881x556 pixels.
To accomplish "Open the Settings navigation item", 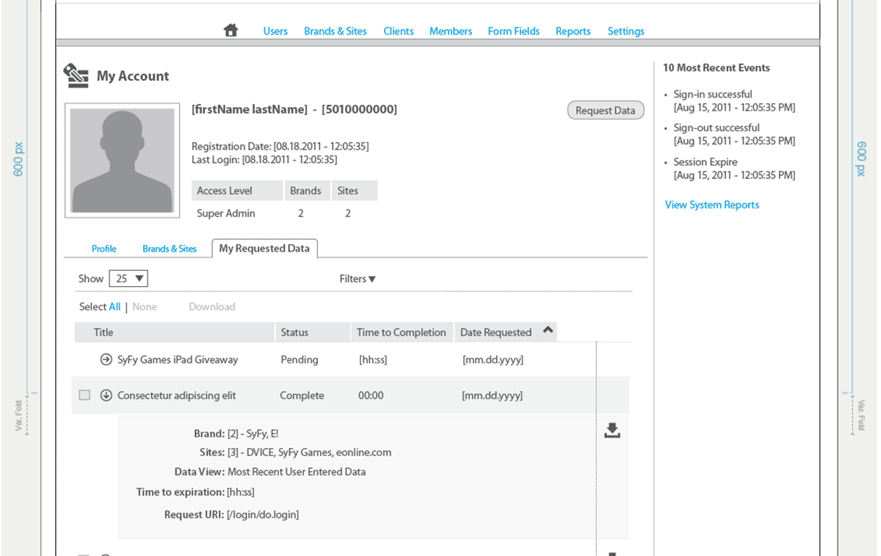I will [x=626, y=31].
